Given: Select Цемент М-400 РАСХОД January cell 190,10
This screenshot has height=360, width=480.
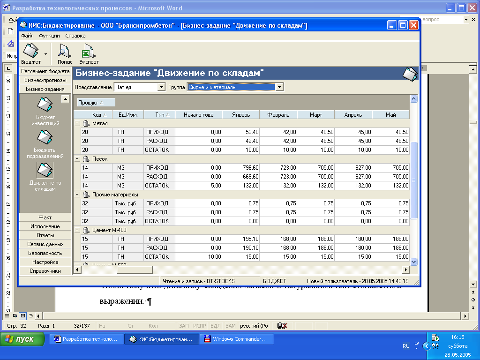Looking at the screenshot, I should [240, 248].
